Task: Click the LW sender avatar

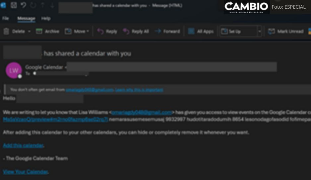Action: [x=14, y=70]
